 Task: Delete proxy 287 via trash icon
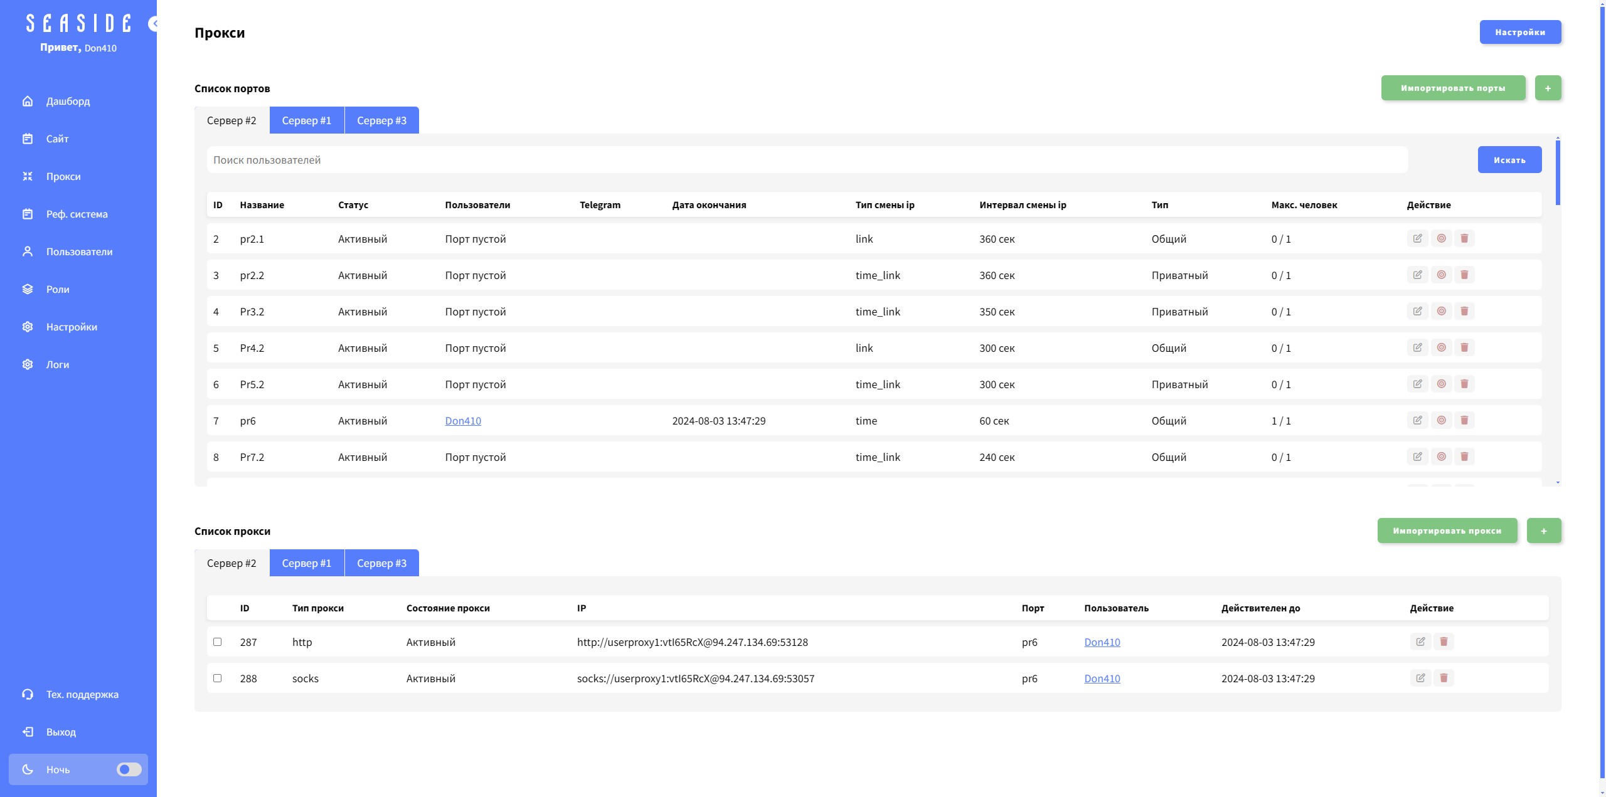1444,641
